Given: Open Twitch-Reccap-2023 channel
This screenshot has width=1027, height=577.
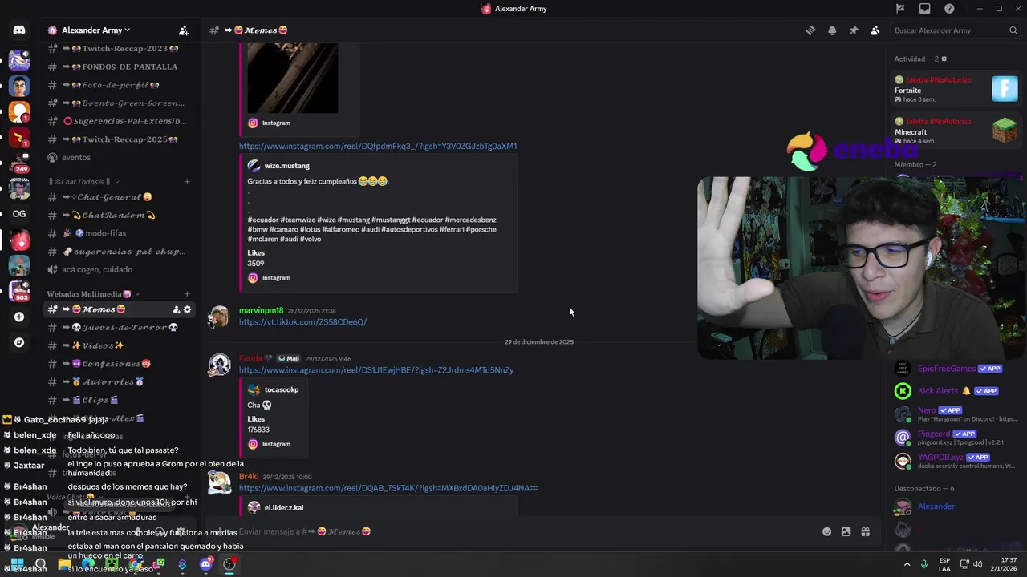Looking at the screenshot, I should pyautogui.click(x=119, y=48).
